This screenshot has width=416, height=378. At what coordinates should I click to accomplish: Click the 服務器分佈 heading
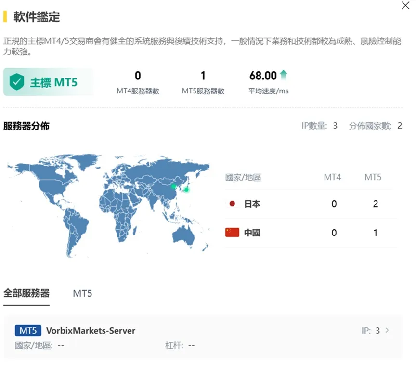(26, 126)
